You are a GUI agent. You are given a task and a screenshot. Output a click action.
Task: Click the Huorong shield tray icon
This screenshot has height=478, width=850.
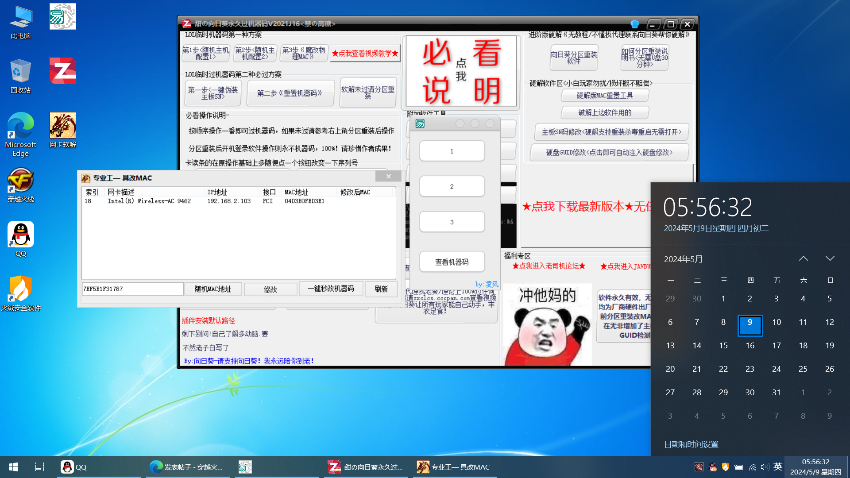(725, 467)
